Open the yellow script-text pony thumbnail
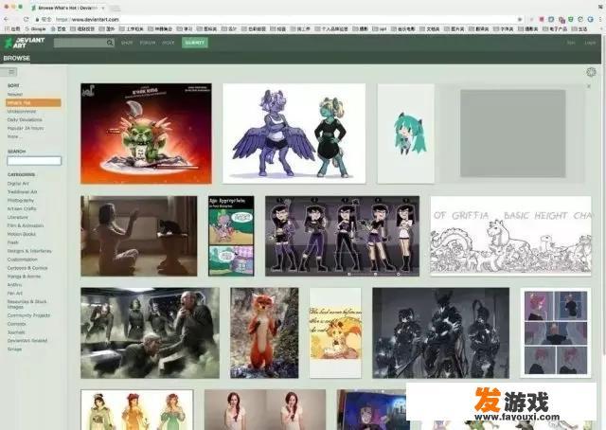 point(335,333)
